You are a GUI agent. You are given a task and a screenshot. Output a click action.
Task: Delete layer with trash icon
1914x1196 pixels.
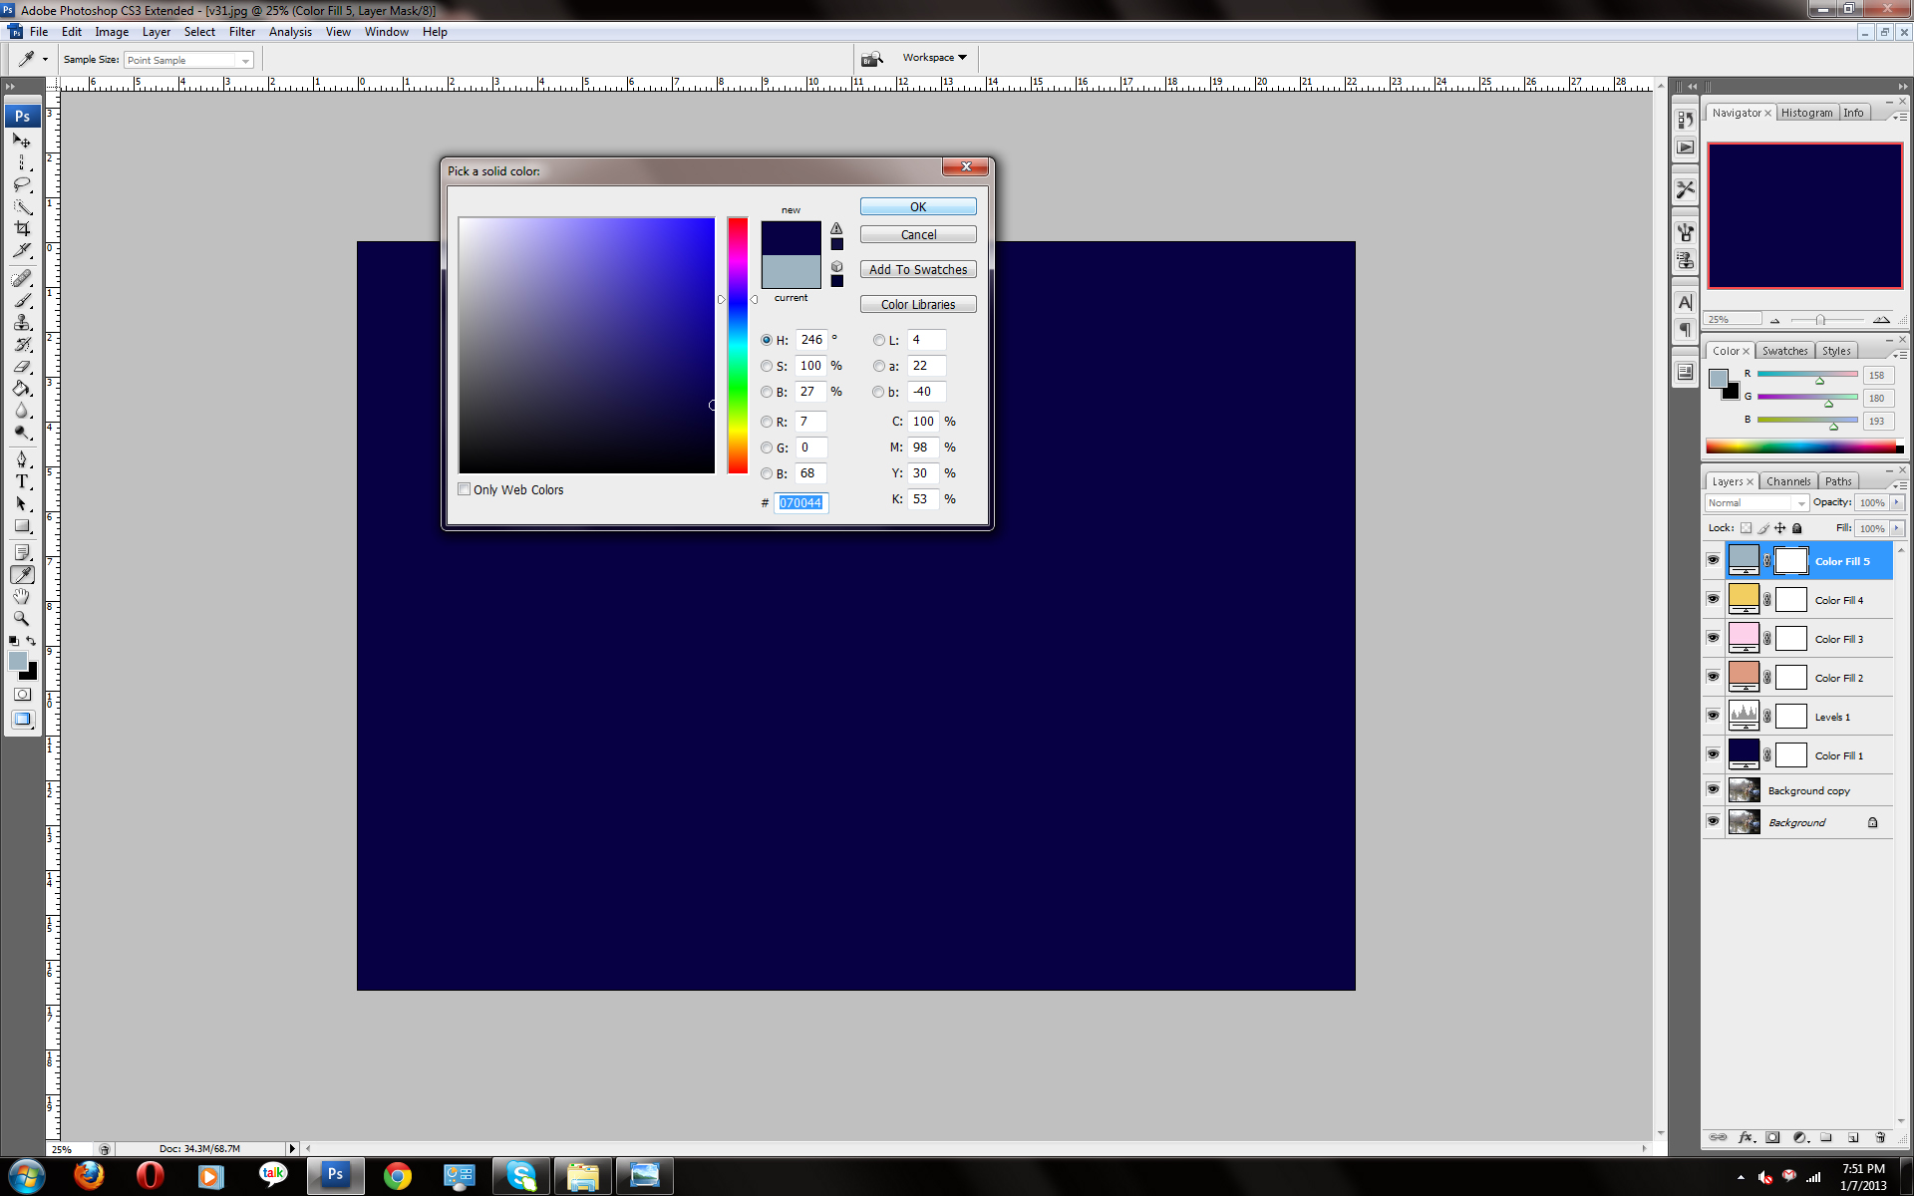pos(1880,1137)
